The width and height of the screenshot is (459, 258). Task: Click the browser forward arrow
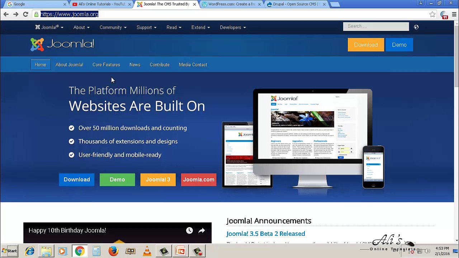16,14
